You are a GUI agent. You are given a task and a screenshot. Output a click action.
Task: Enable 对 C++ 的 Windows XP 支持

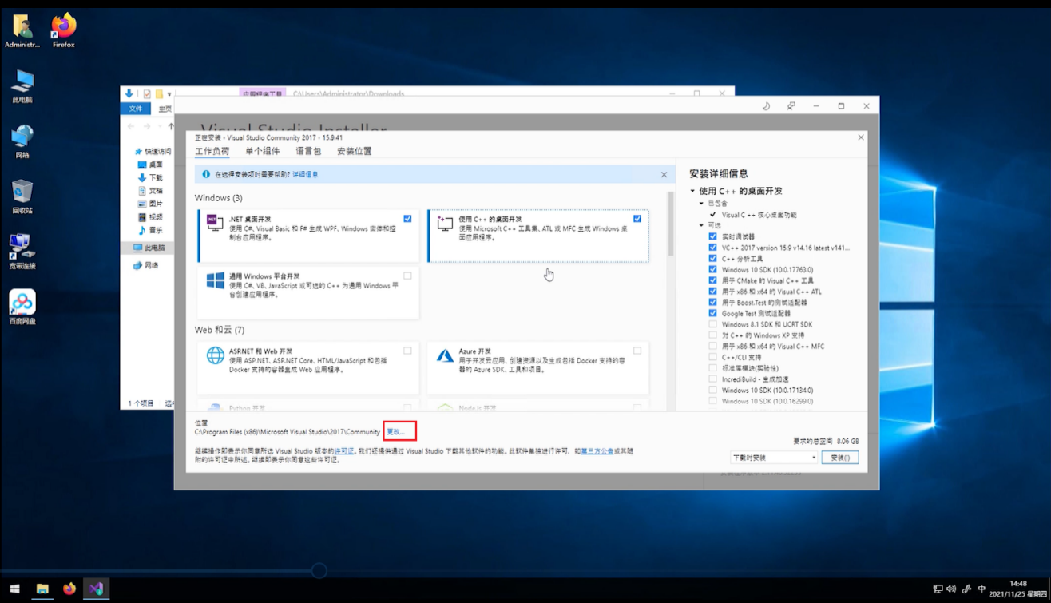712,335
